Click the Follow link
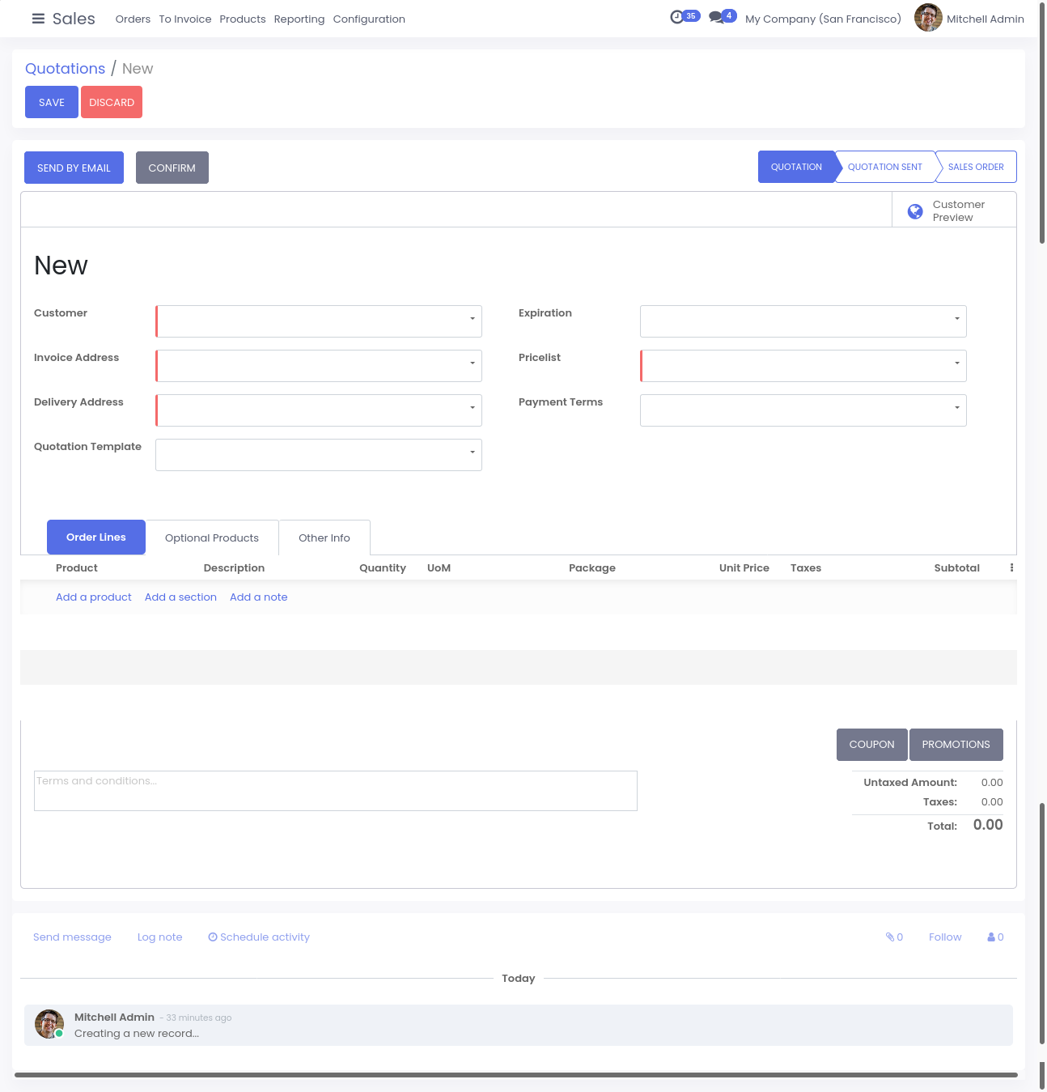This screenshot has height=1092, width=1047. click(945, 937)
